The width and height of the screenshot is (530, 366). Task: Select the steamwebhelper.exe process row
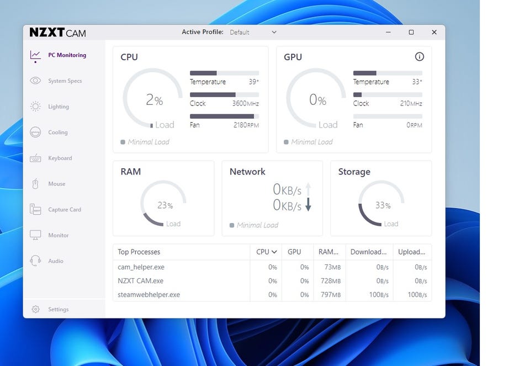tap(272, 295)
